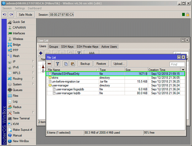Click the blue plus add icon in User List

point(41,53)
